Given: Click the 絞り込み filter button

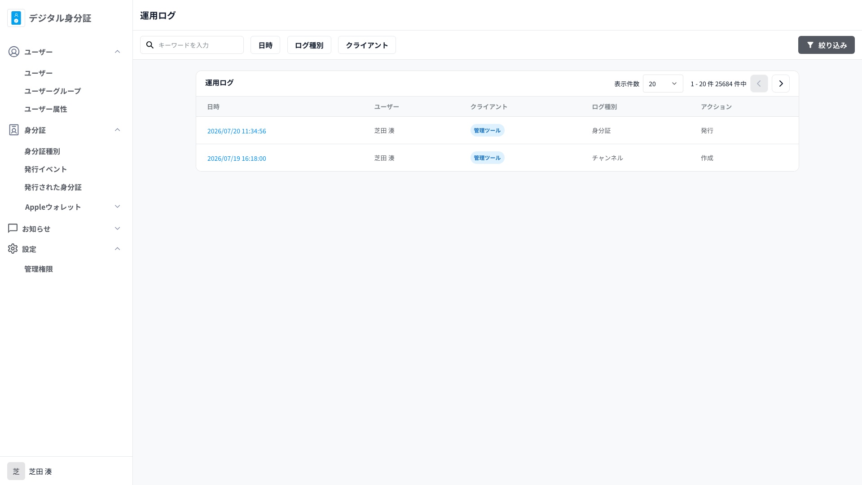Looking at the screenshot, I should pyautogui.click(x=827, y=45).
